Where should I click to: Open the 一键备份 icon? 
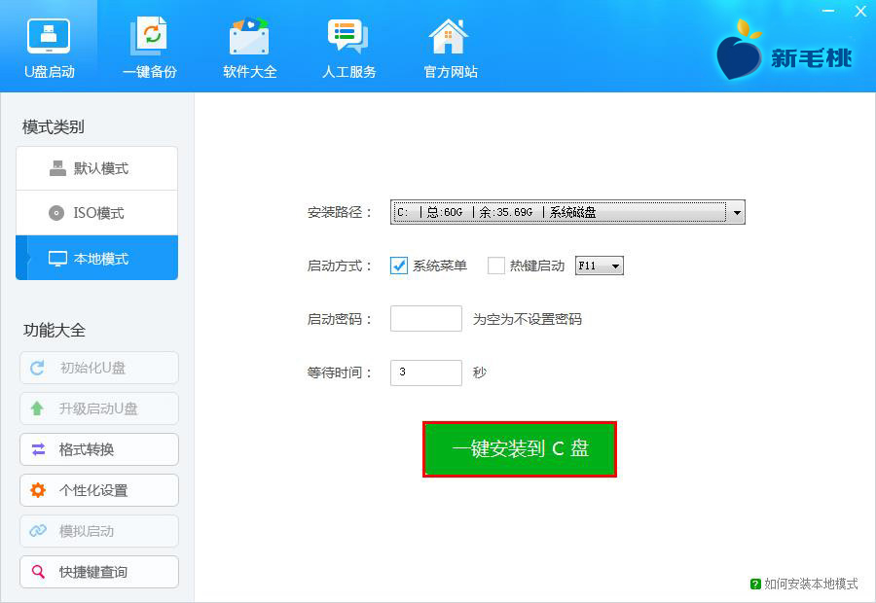(x=149, y=36)
